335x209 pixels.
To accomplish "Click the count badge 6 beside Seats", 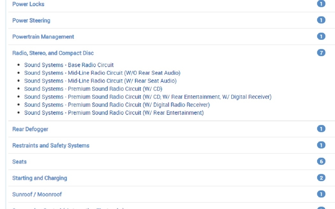I will [x=321, y=162].
